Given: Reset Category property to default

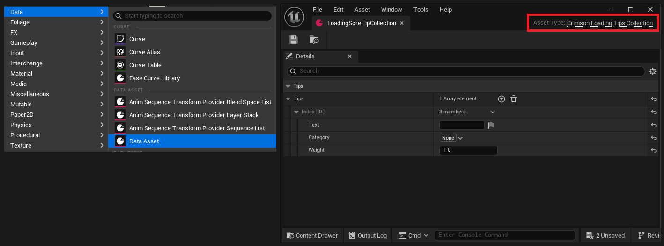Looking at the screenshot, I should 653,138.
